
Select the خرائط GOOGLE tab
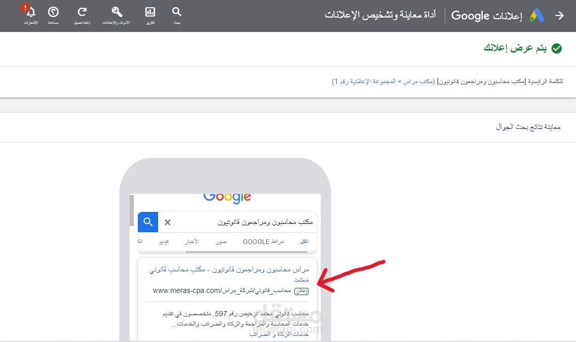click(x=263, y=241)
